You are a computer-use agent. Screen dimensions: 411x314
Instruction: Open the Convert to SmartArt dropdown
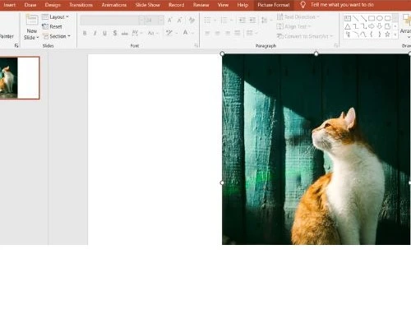click(x=305, y=36)
